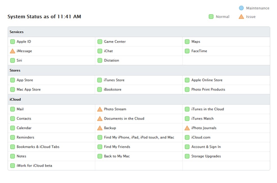
Task: Click the issue indicator beside Backup
Action: coord(100,128)
